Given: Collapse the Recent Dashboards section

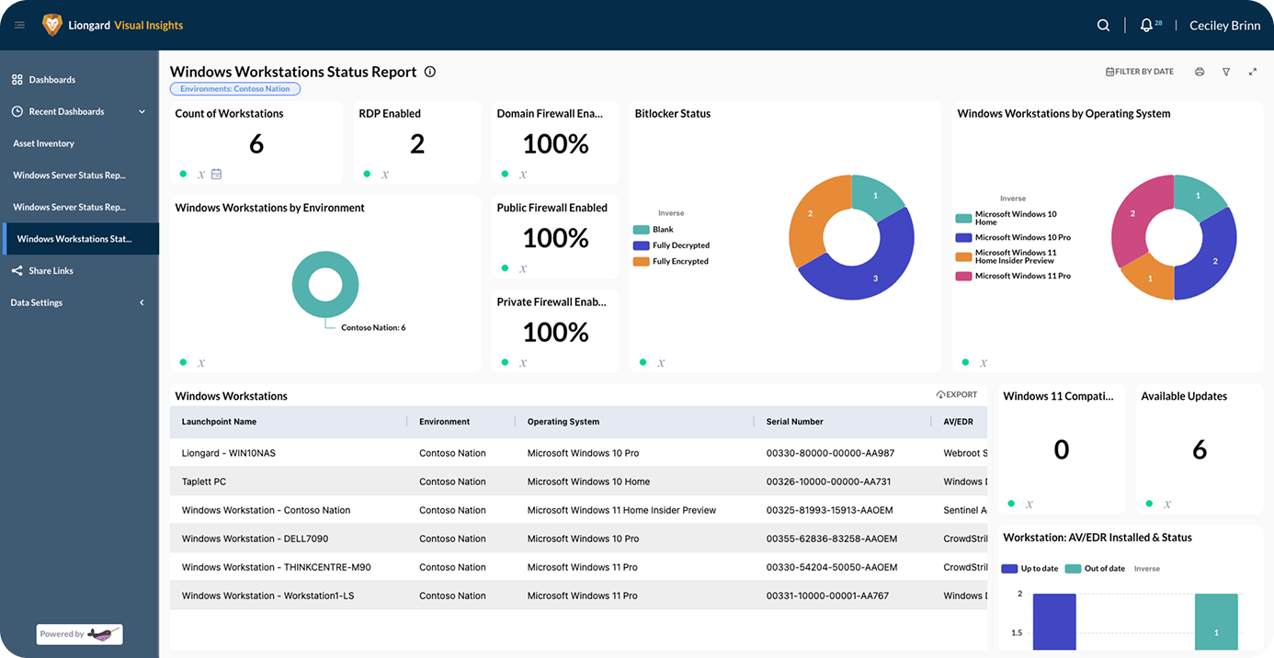Looking at the screenshot, I should coord(142,112).
